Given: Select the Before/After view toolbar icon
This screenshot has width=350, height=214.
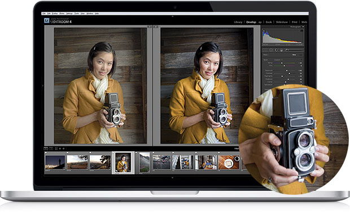Looking at the screenshot, I should 51,149.
